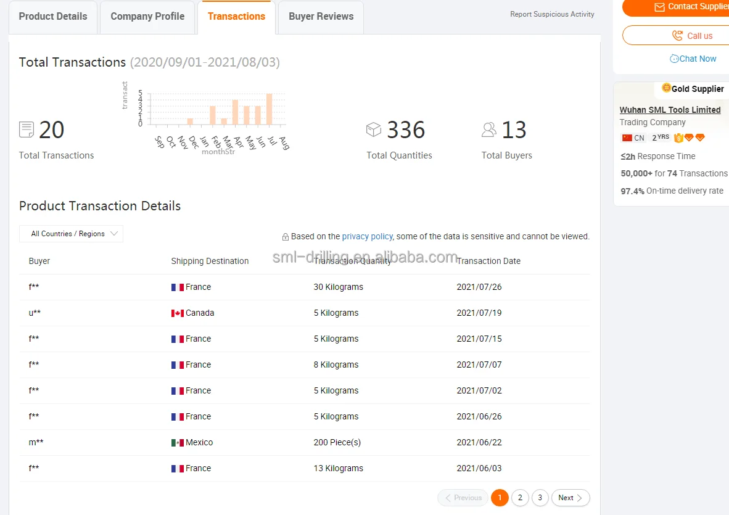
Task: Open the All Countries / Regions dropdown
Action: point(72,234)
